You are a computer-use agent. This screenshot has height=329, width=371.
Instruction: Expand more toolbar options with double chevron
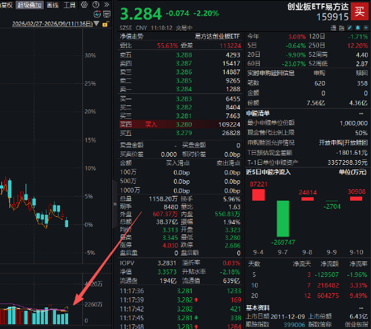pos(107,5)
